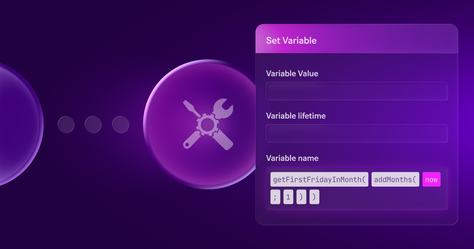This screenshot has width=474, height=249.
Task: Click the Variable name label
Action: 292,158
